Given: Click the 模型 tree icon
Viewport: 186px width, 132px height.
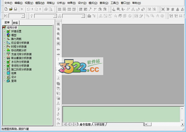Looking at the screenshot, I should 8,35.
